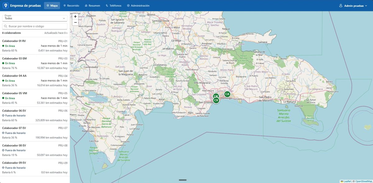Click the search magnifier icon
The image size is (373, 183).
coord(6,26)
